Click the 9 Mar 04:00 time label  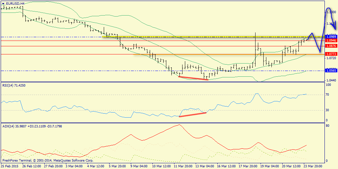140,166
